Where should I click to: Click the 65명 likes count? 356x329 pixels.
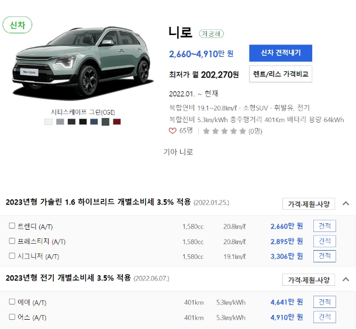pos(186,130)
